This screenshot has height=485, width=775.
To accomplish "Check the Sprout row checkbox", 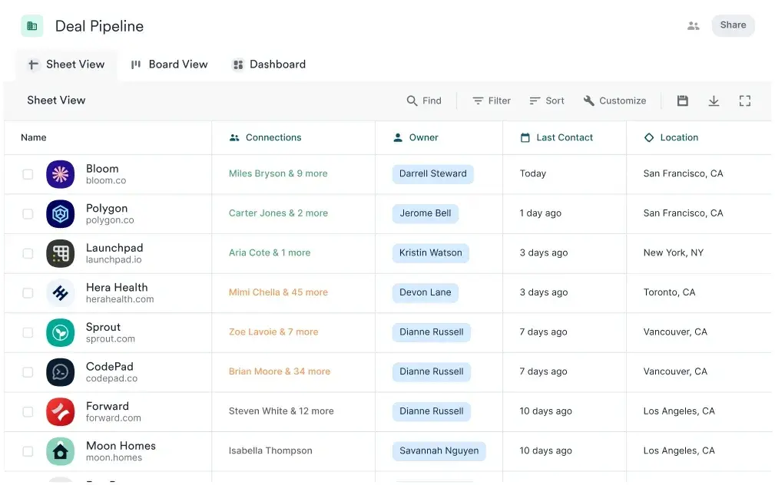I will pos(28,333).
